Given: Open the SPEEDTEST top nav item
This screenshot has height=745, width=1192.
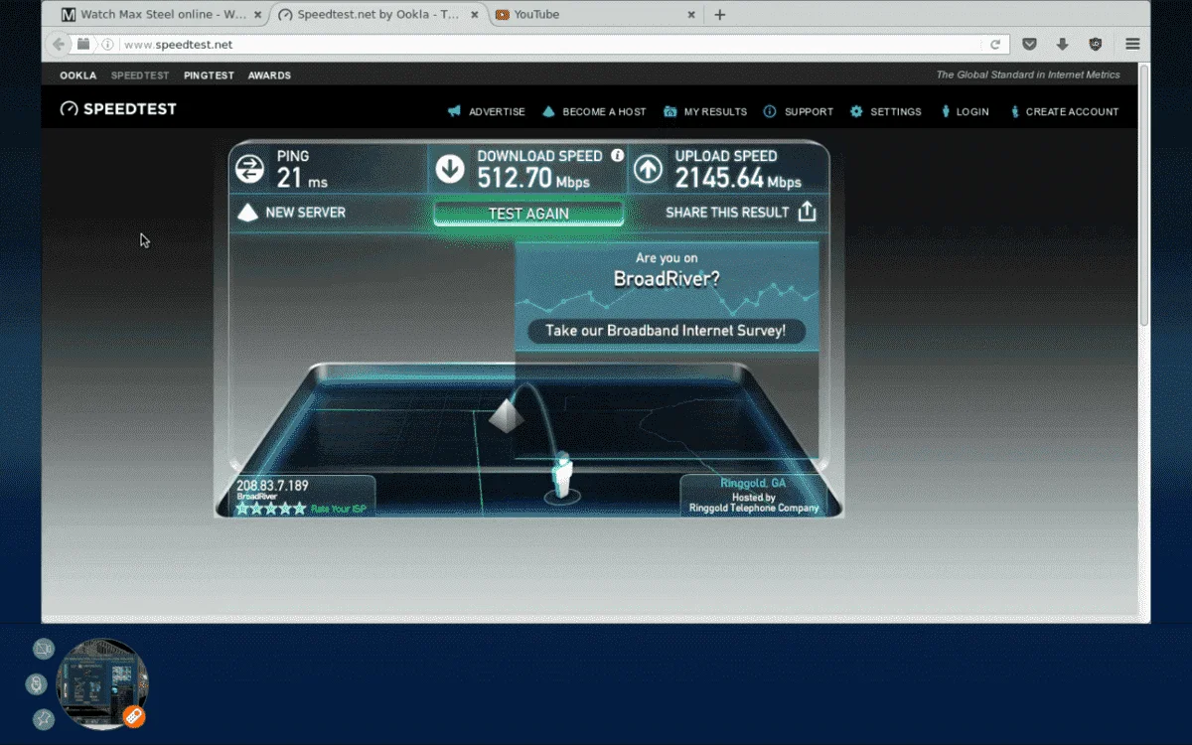Looking at the screenshot, I should 140,75.
